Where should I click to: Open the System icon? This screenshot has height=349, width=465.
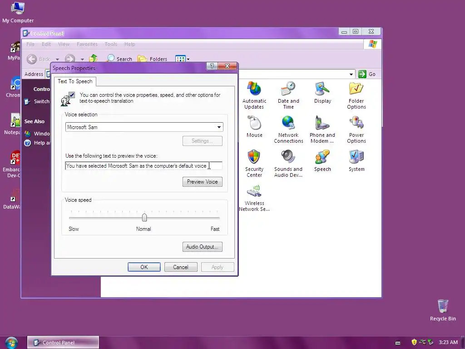click(x=356, y=160)
